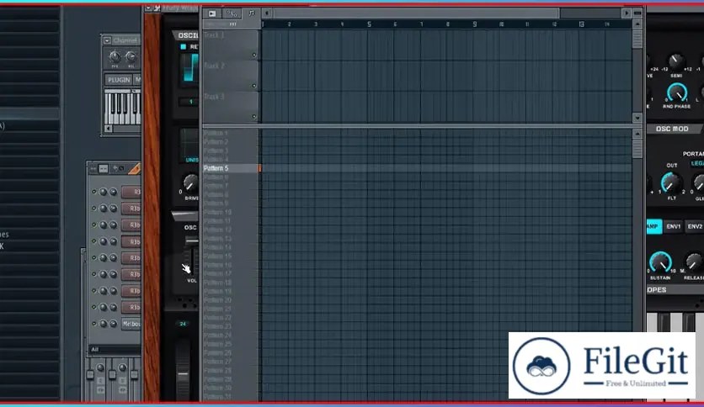Click the up arrow of track area scrollbar
The height and width of the screenshot is (407, 704).
637,24
